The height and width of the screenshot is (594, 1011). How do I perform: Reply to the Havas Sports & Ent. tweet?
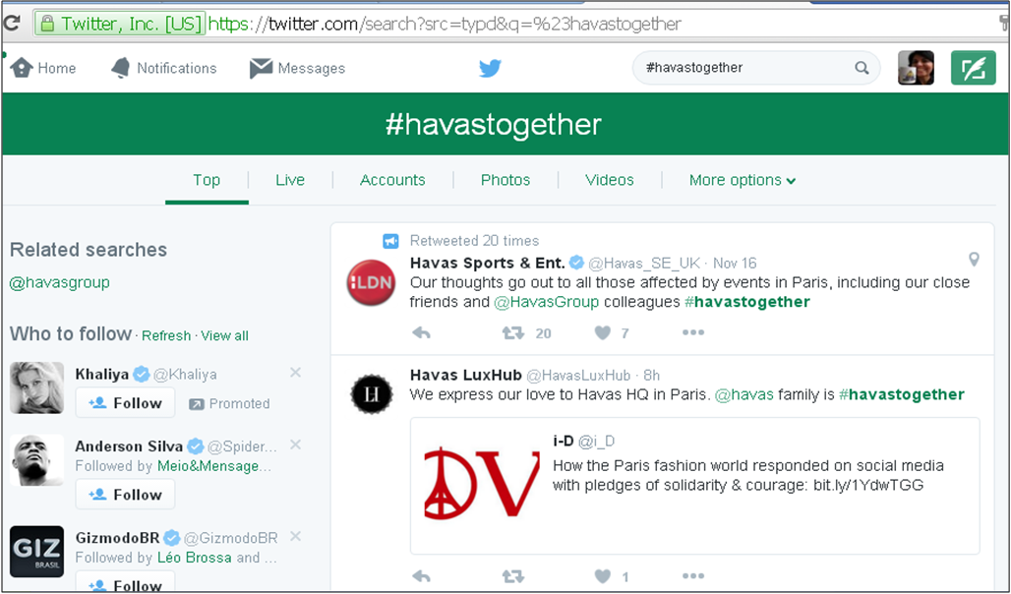pos(421,332)
